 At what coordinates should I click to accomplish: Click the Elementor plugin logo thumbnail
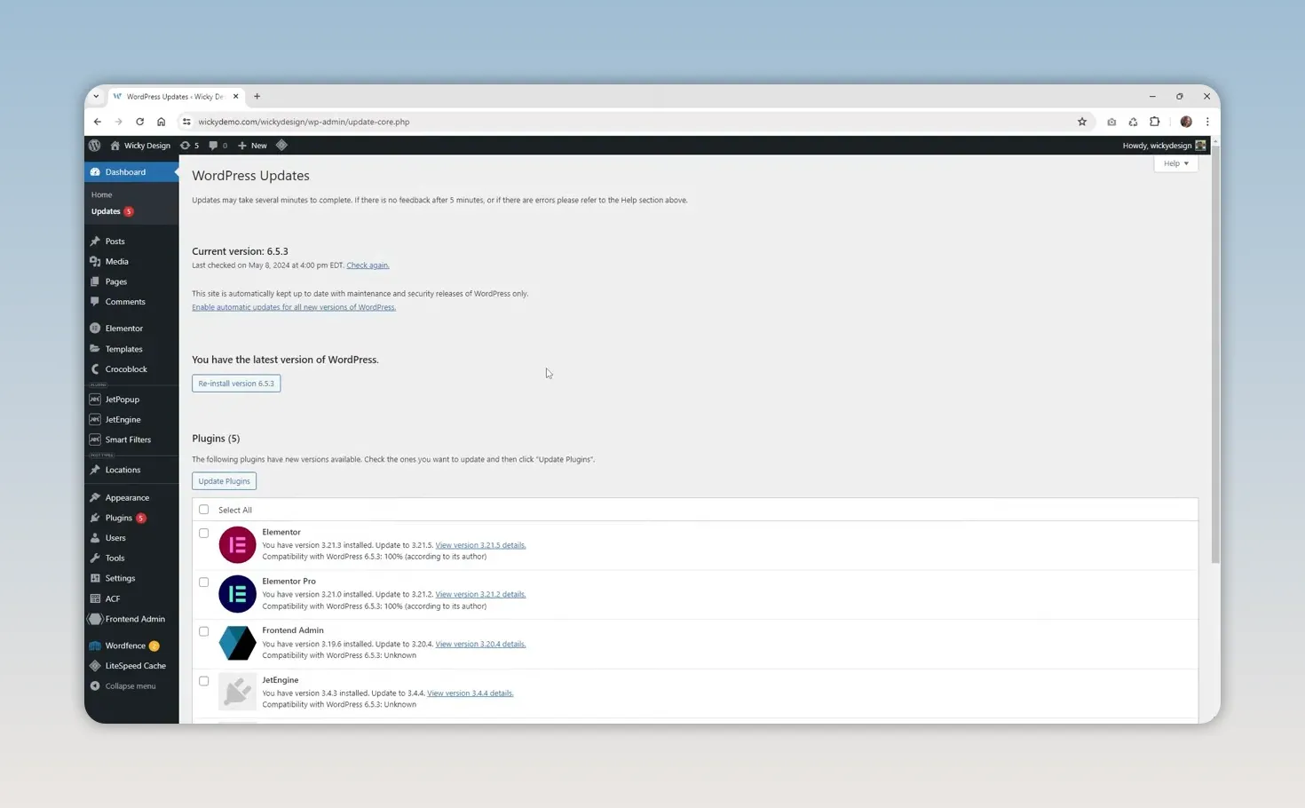pyautogui.click(x=237, y=544)
